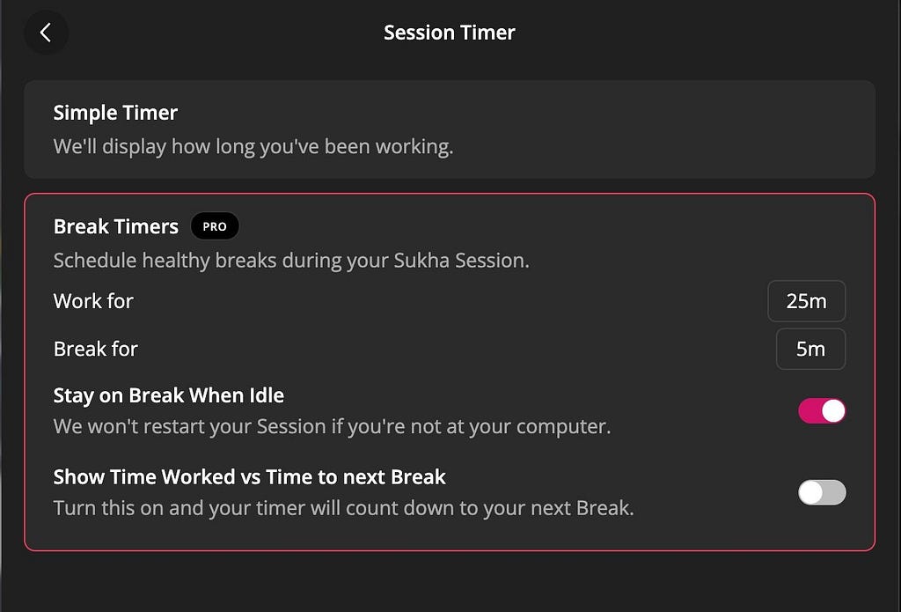Click the Session Timer page title
The width and height of the screenshot is (901, 612).
tap(450, 33)
